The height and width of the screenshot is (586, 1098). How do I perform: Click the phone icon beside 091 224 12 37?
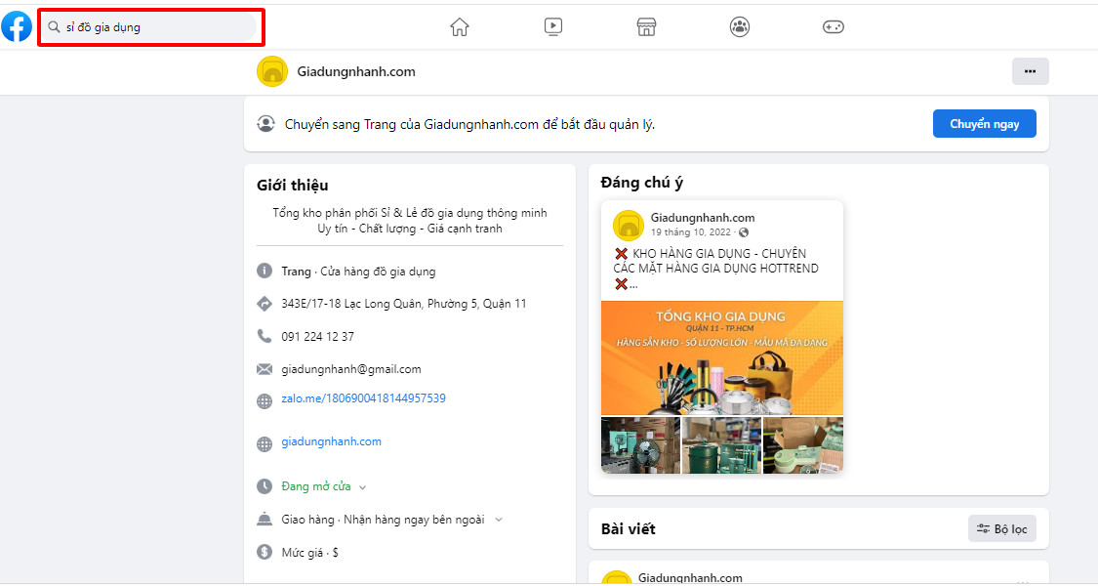click(x=264, y=336)
